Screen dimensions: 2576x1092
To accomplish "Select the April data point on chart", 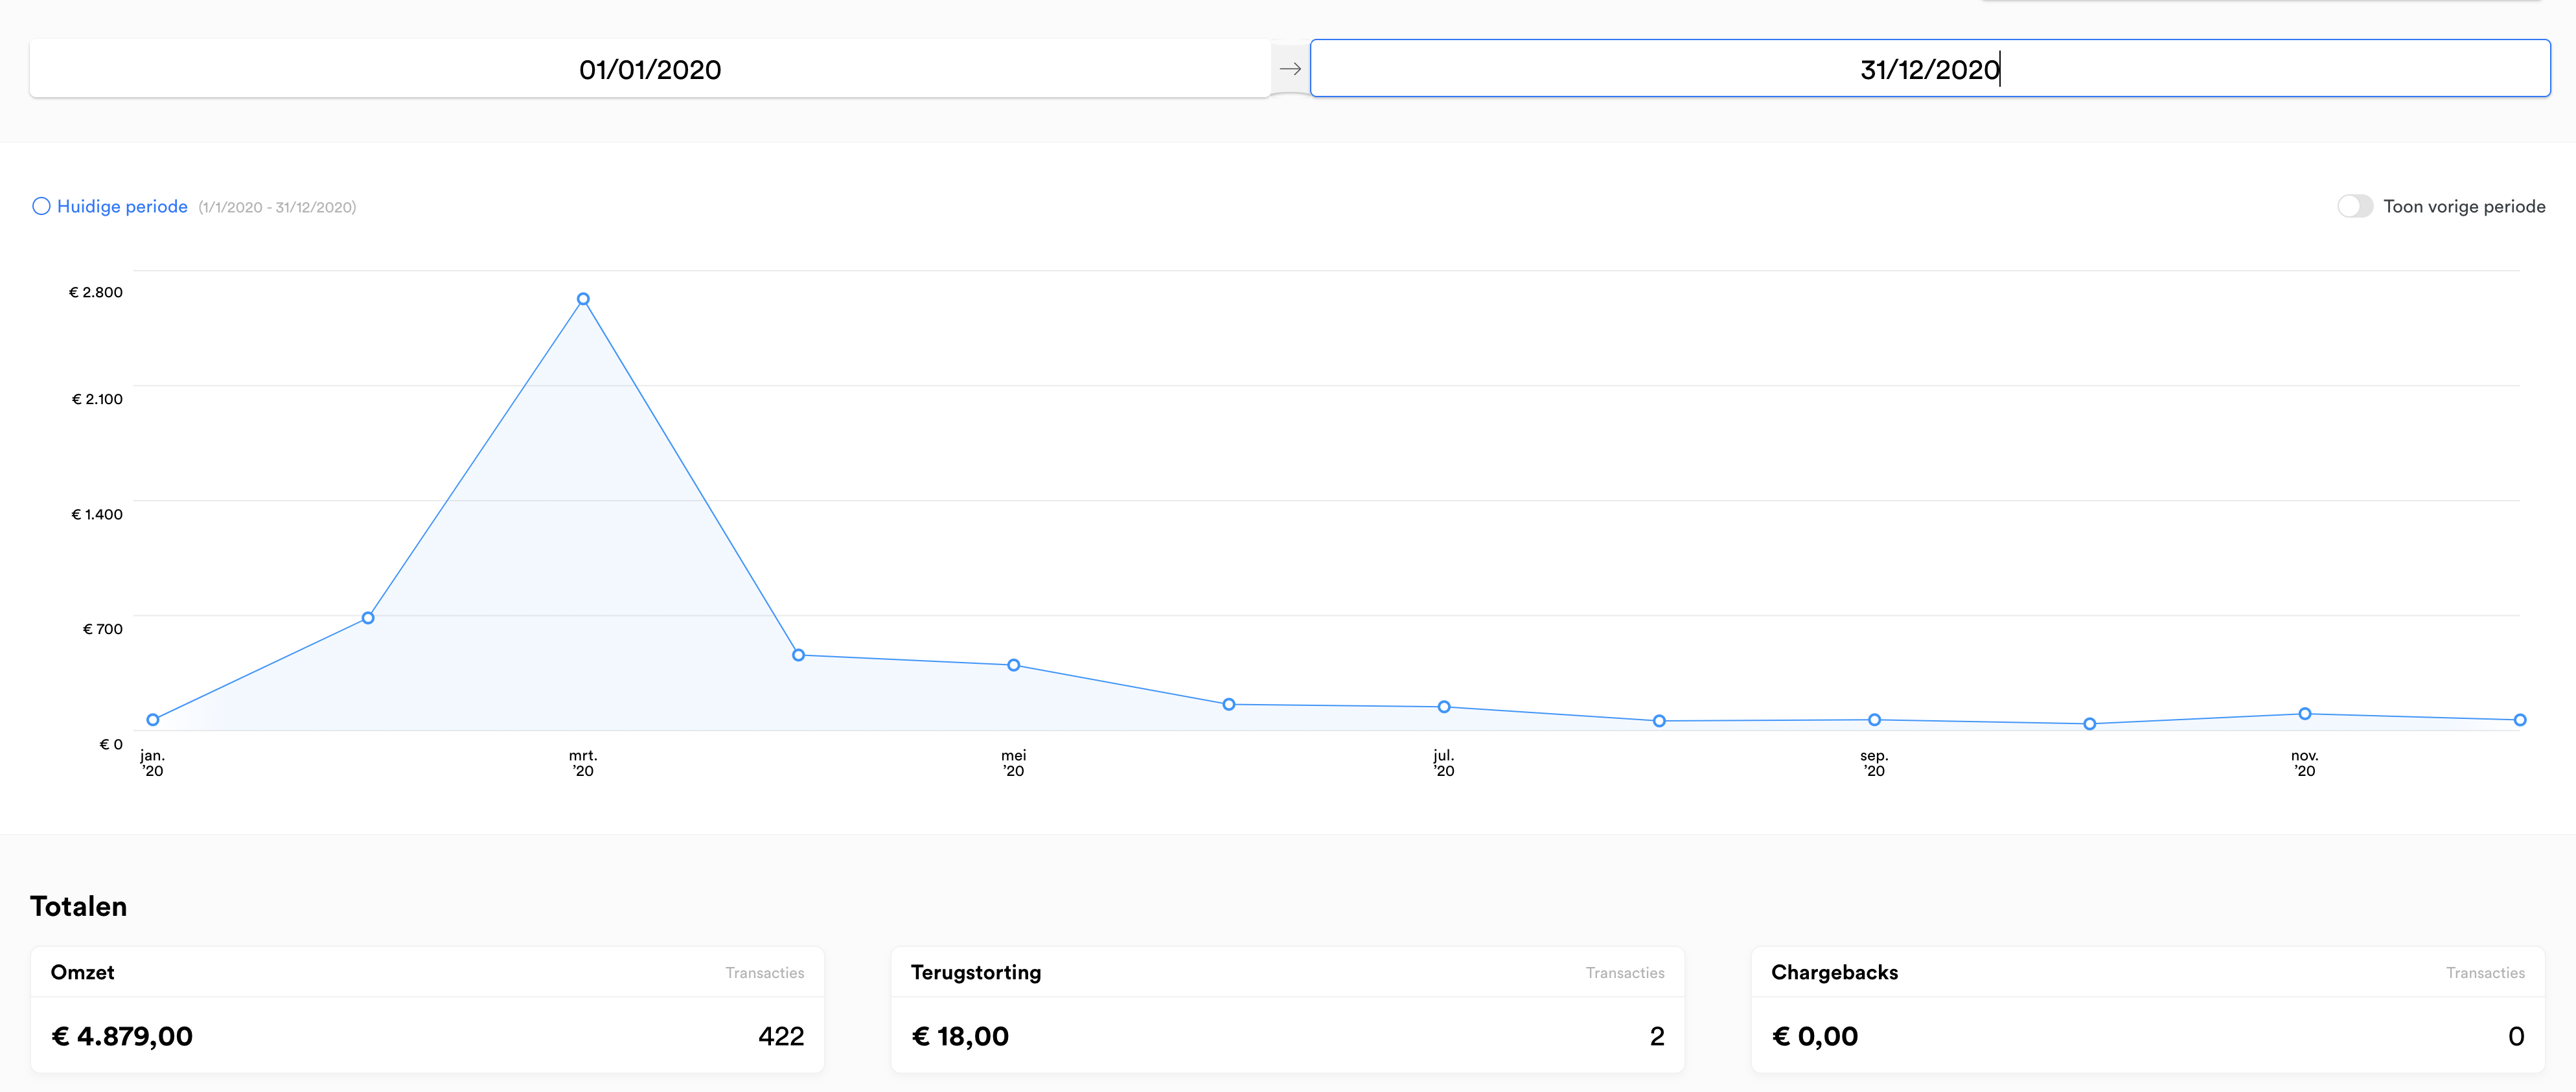I will [x=798, y=655].
